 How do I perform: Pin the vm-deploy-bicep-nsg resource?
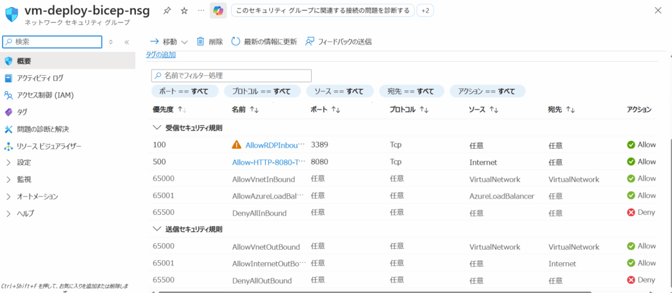point(167,10)
